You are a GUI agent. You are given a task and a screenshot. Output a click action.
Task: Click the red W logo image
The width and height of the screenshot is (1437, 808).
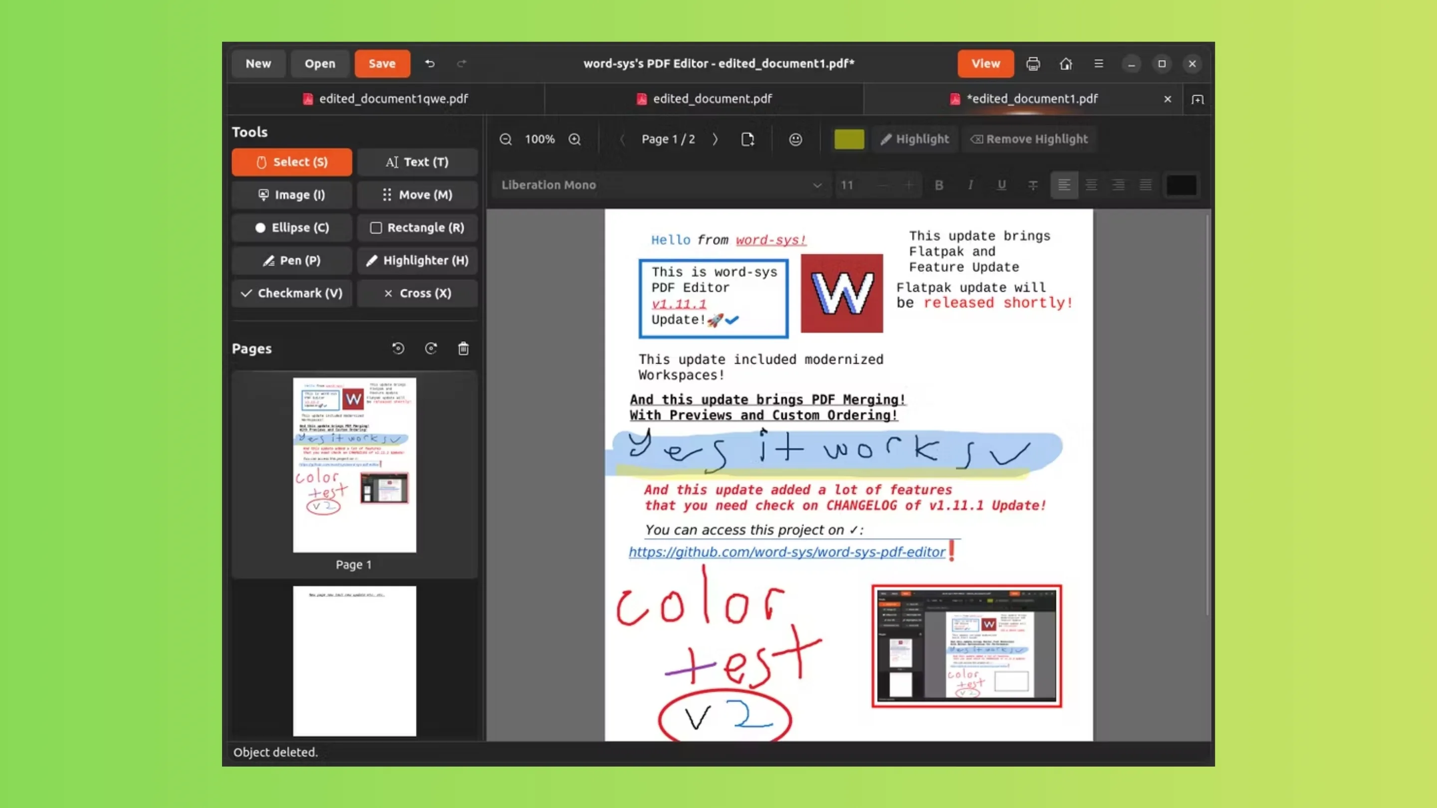click(x=842, y=293)
